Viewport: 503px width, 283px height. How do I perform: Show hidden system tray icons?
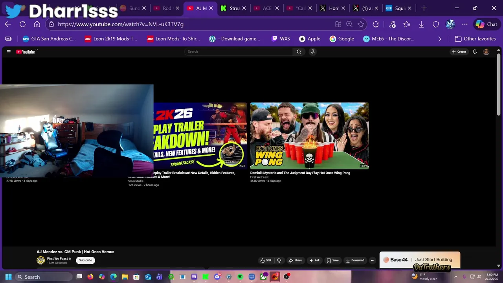coord(456,277)
